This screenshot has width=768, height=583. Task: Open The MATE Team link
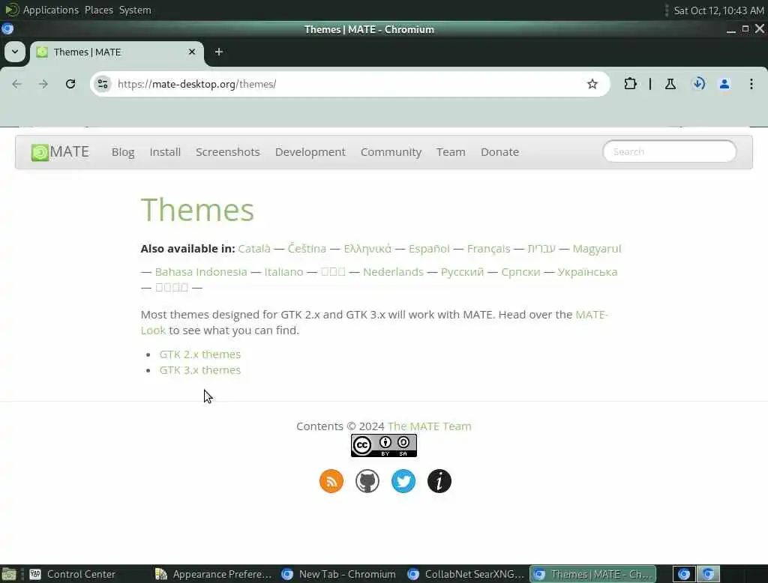pos(430,426)
